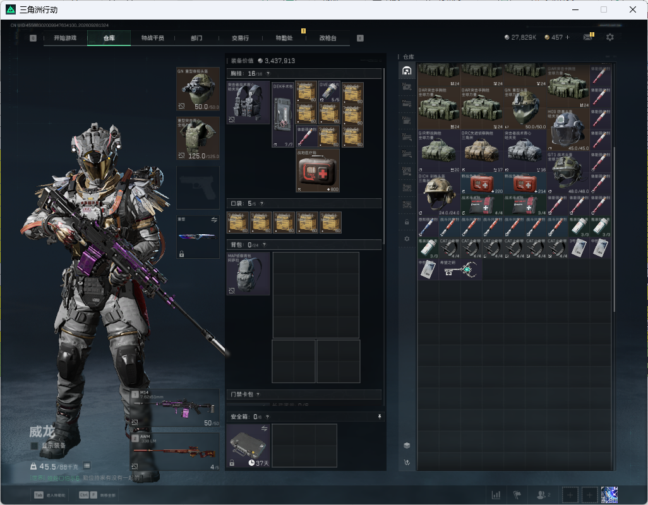Screen dimensions: 648x505
Task: Click the swap icon on safe box
Action: pyautogui.click(x=264, y=429)
